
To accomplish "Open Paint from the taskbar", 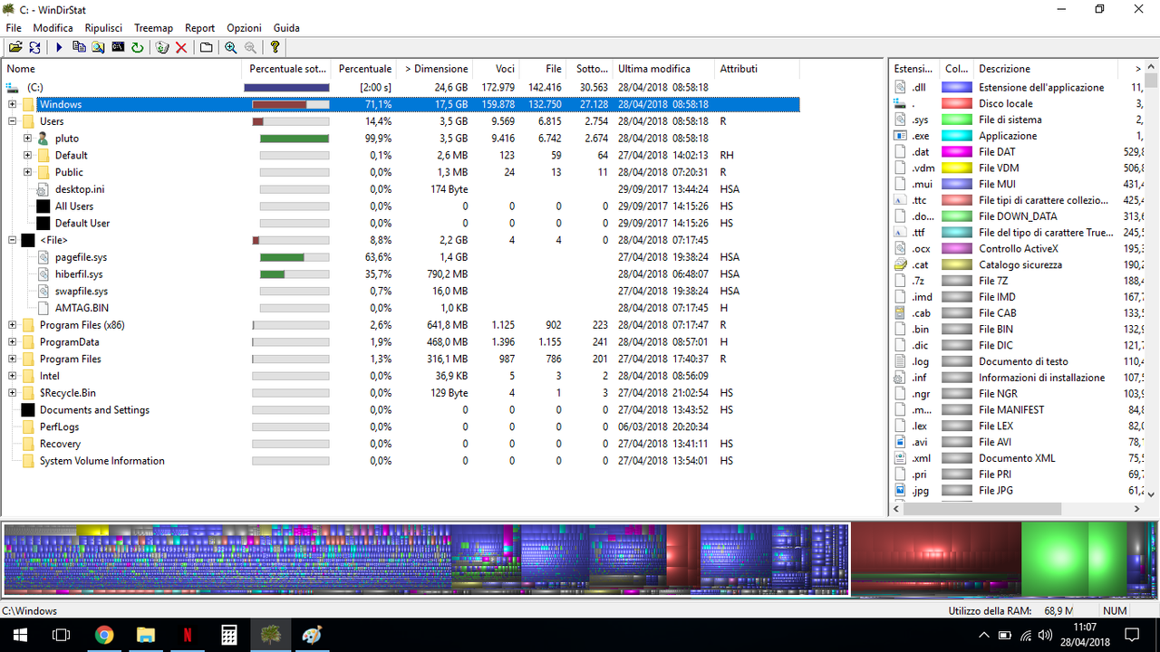I will click(x=311, y=634).
